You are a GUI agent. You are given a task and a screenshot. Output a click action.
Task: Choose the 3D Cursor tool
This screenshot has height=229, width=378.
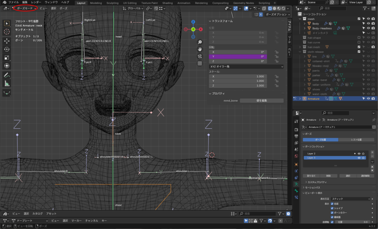[7, 32]
